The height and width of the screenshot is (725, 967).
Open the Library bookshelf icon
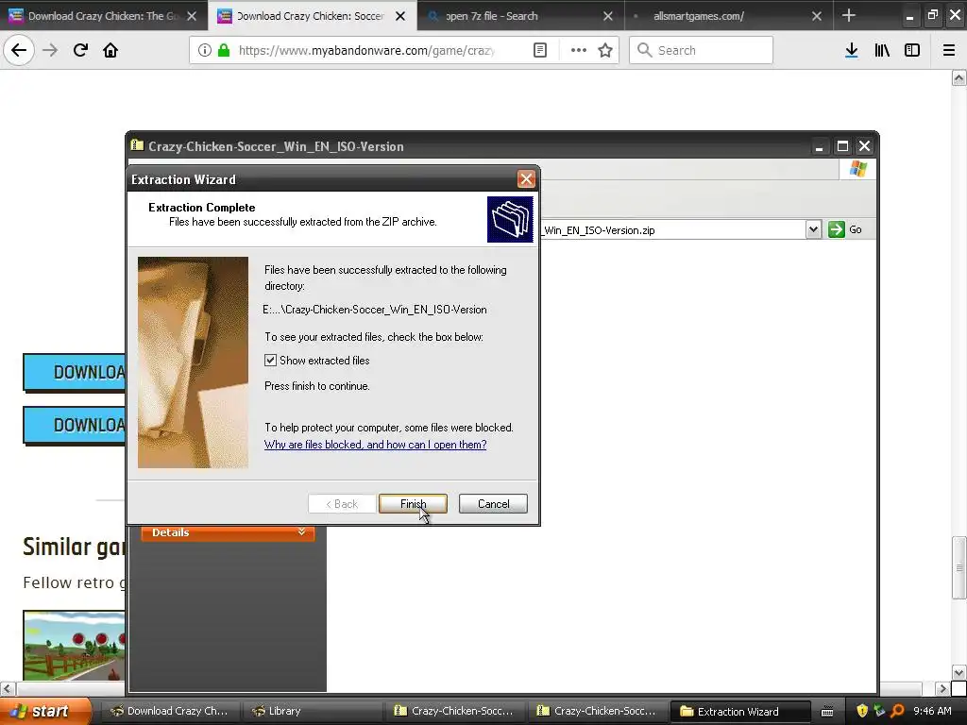tap(882, 50)
